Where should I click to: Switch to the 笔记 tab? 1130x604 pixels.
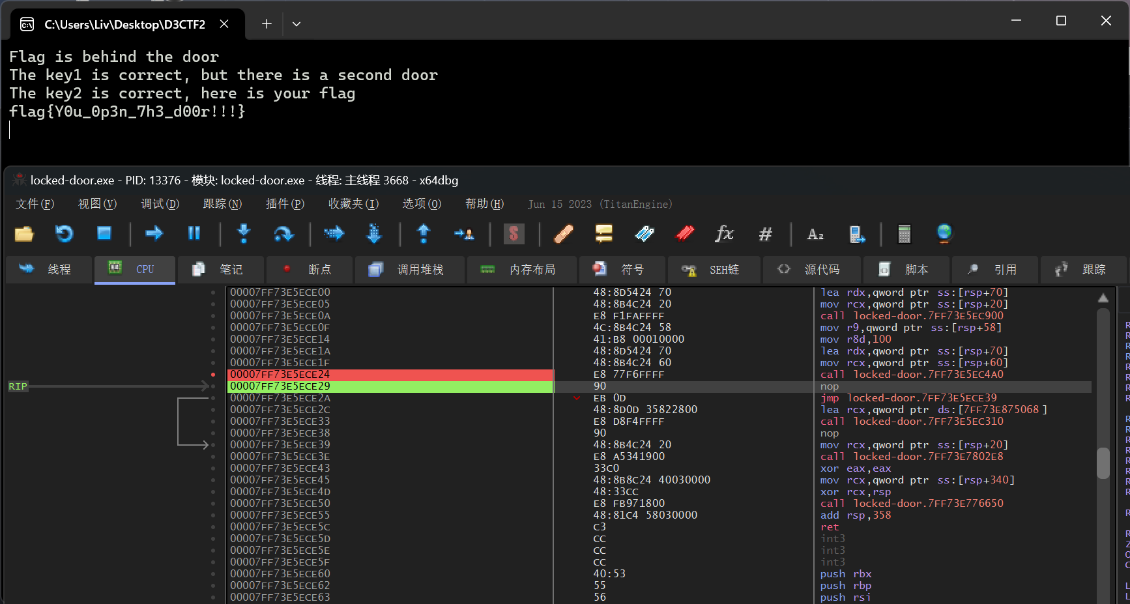pos(221,270)
